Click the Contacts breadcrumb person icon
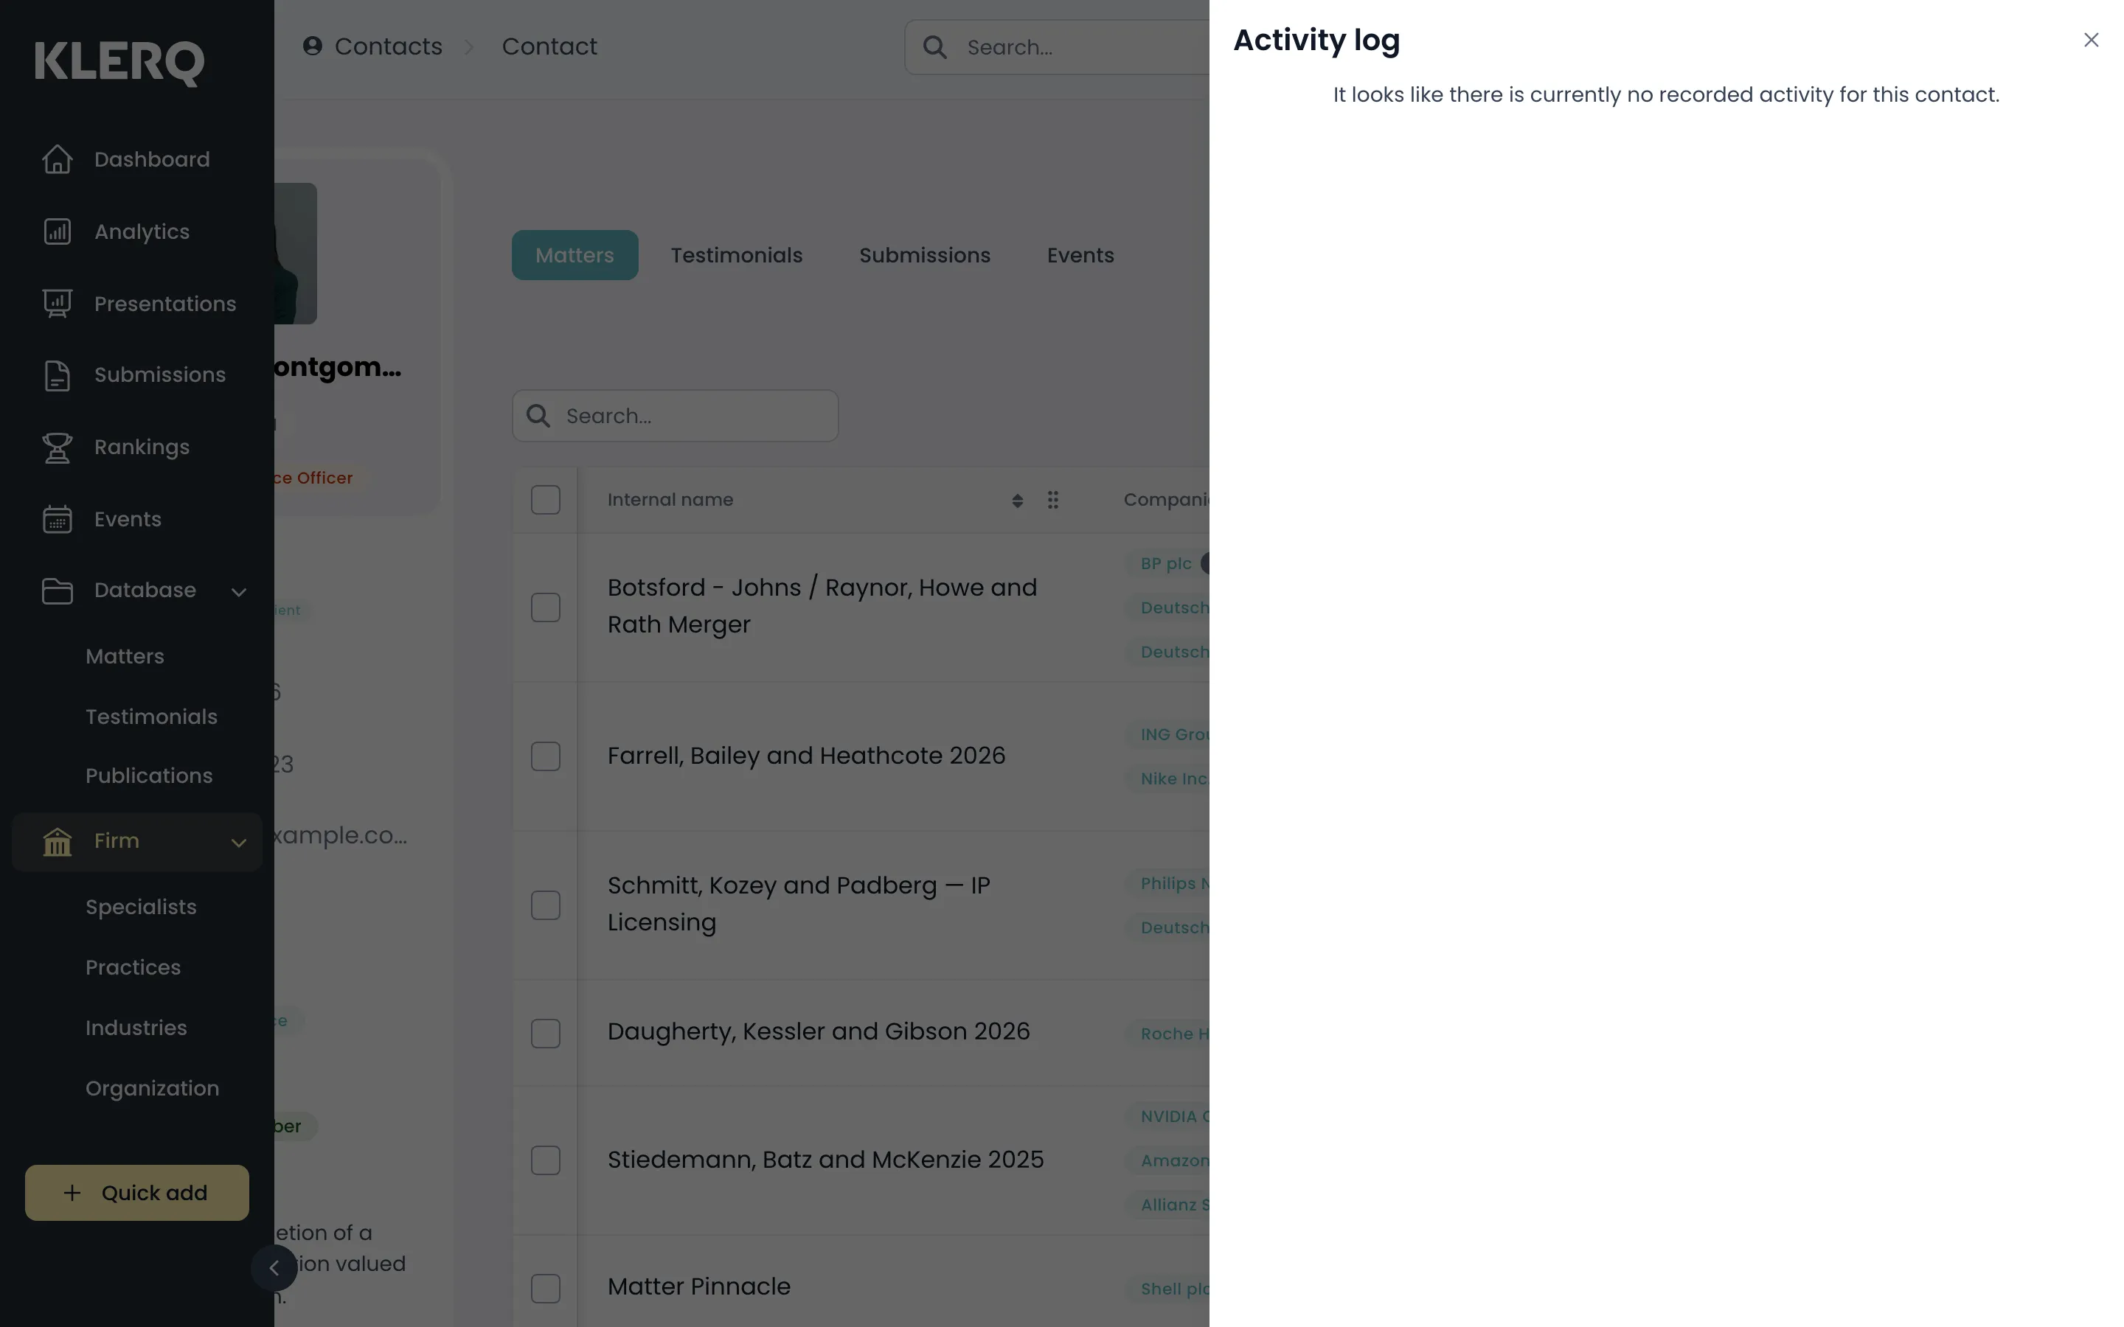 pos(313,46)
